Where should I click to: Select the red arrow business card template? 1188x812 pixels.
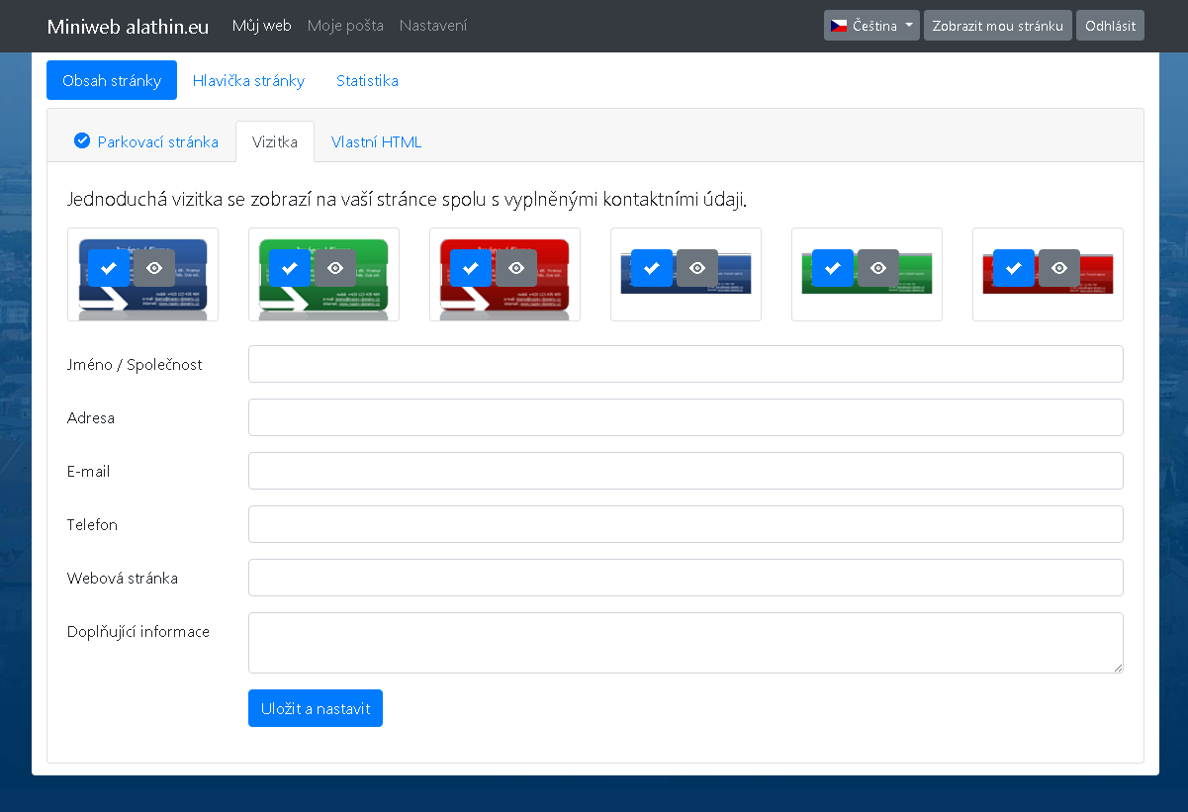coord(471,268)
